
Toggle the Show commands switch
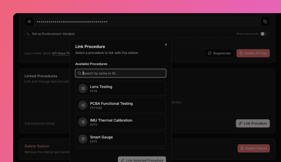point(264,34)
